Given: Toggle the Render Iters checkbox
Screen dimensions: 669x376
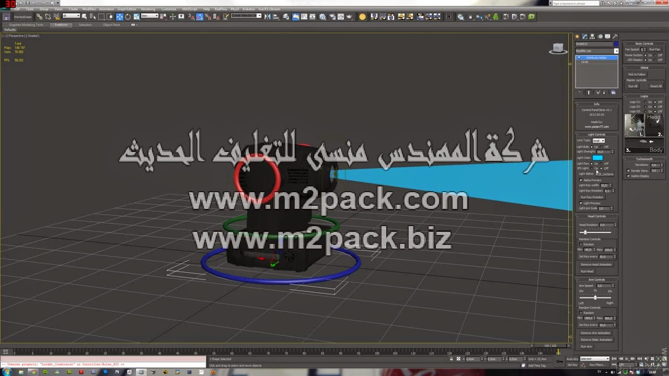Looking at the screenshot, I should (x=628, y=170).
